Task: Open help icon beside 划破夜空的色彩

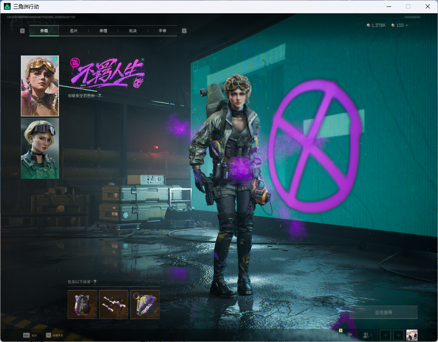Action: point(99,96)
